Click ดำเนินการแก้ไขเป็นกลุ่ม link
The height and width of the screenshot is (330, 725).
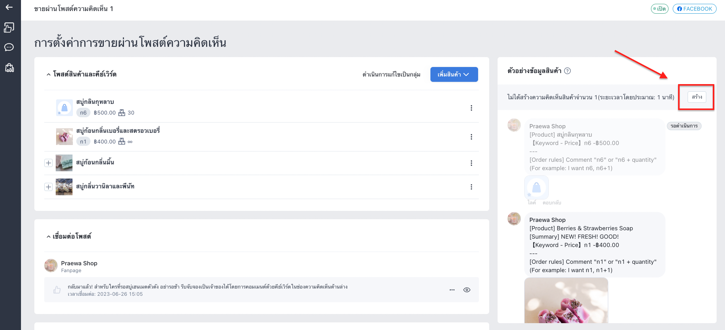(391, 75)
